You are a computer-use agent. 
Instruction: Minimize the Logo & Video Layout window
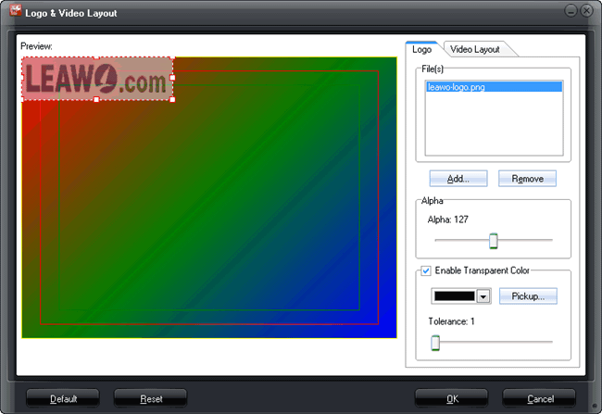pyautogui.click(x=571, y=10)
